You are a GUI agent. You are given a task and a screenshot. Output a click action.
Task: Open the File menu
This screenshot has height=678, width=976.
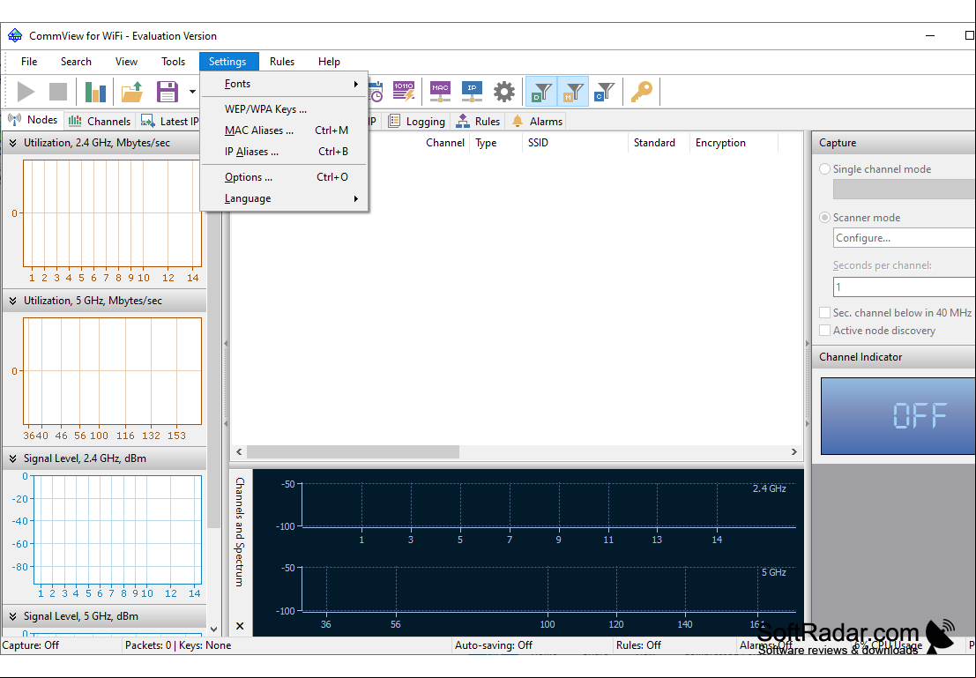click(29, 62)
